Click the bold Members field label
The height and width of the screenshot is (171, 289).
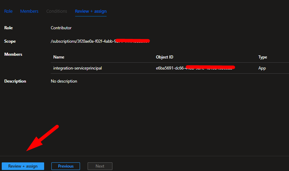pyautogui.click(x=13, y=54)
